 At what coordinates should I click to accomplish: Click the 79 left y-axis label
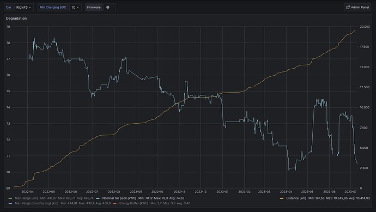8,27
